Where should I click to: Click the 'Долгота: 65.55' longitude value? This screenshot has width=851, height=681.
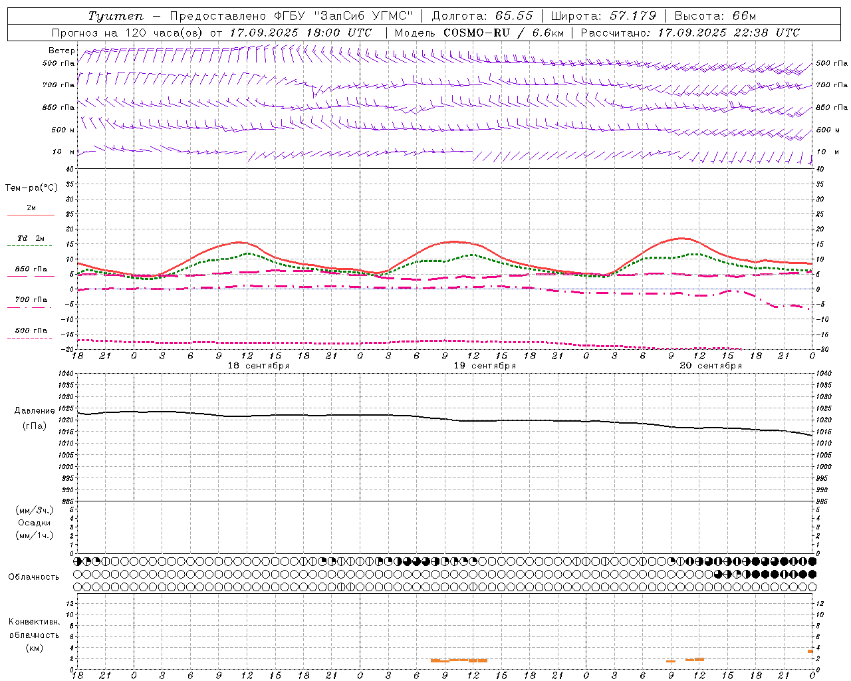(x=482, y=16)
